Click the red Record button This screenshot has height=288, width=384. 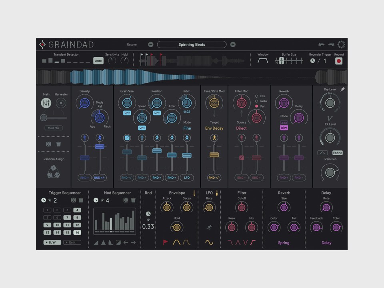point(339,61)
